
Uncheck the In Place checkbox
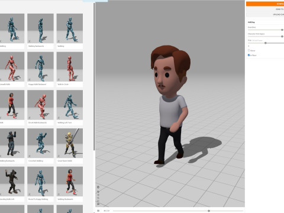click(248, 55)
